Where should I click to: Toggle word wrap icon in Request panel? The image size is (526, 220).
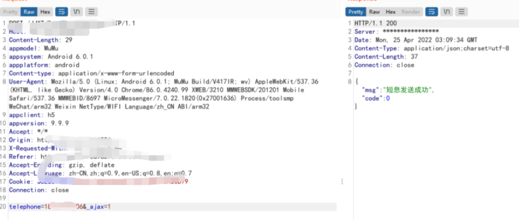(x=61, y=12)
